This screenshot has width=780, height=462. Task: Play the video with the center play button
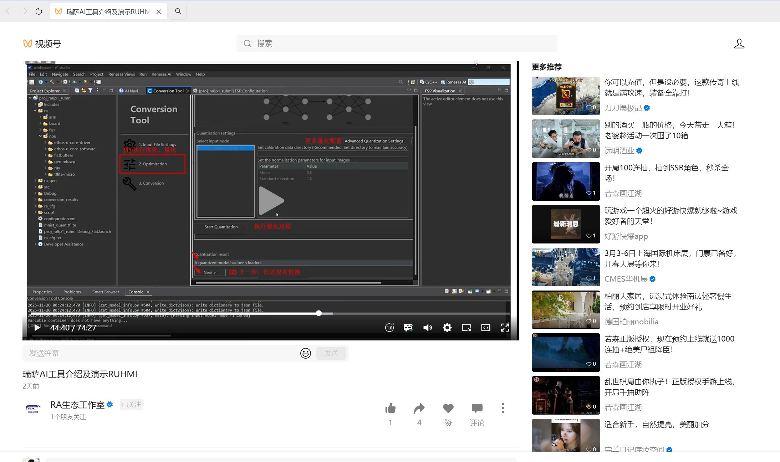[x=271, y=200]
